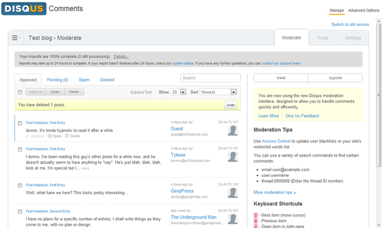Open the Show count dropdown
384x233 pixels.
click(178, 92)
